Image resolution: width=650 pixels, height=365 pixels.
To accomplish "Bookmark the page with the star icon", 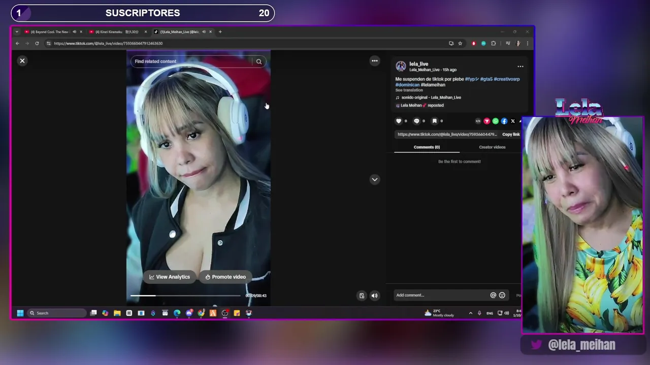I will click(x=460, y=44).
